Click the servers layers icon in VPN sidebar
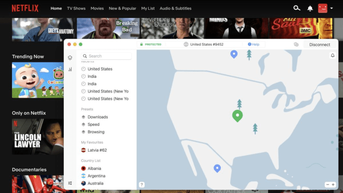The image size is (343, 193). coord(70,58)
